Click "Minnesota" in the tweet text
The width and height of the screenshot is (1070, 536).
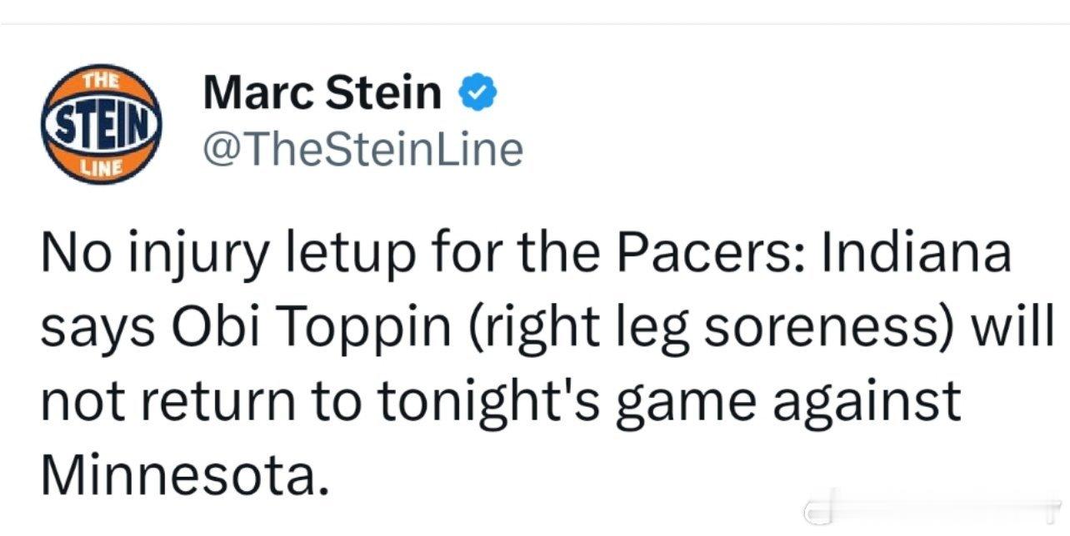[x=178, y=476]
